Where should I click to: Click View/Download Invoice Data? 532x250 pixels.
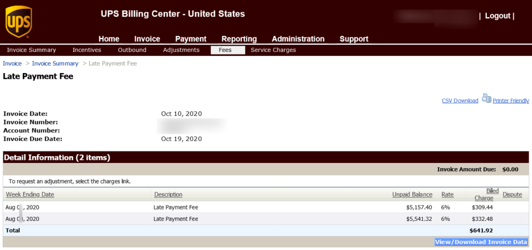[x=481, y=242]
